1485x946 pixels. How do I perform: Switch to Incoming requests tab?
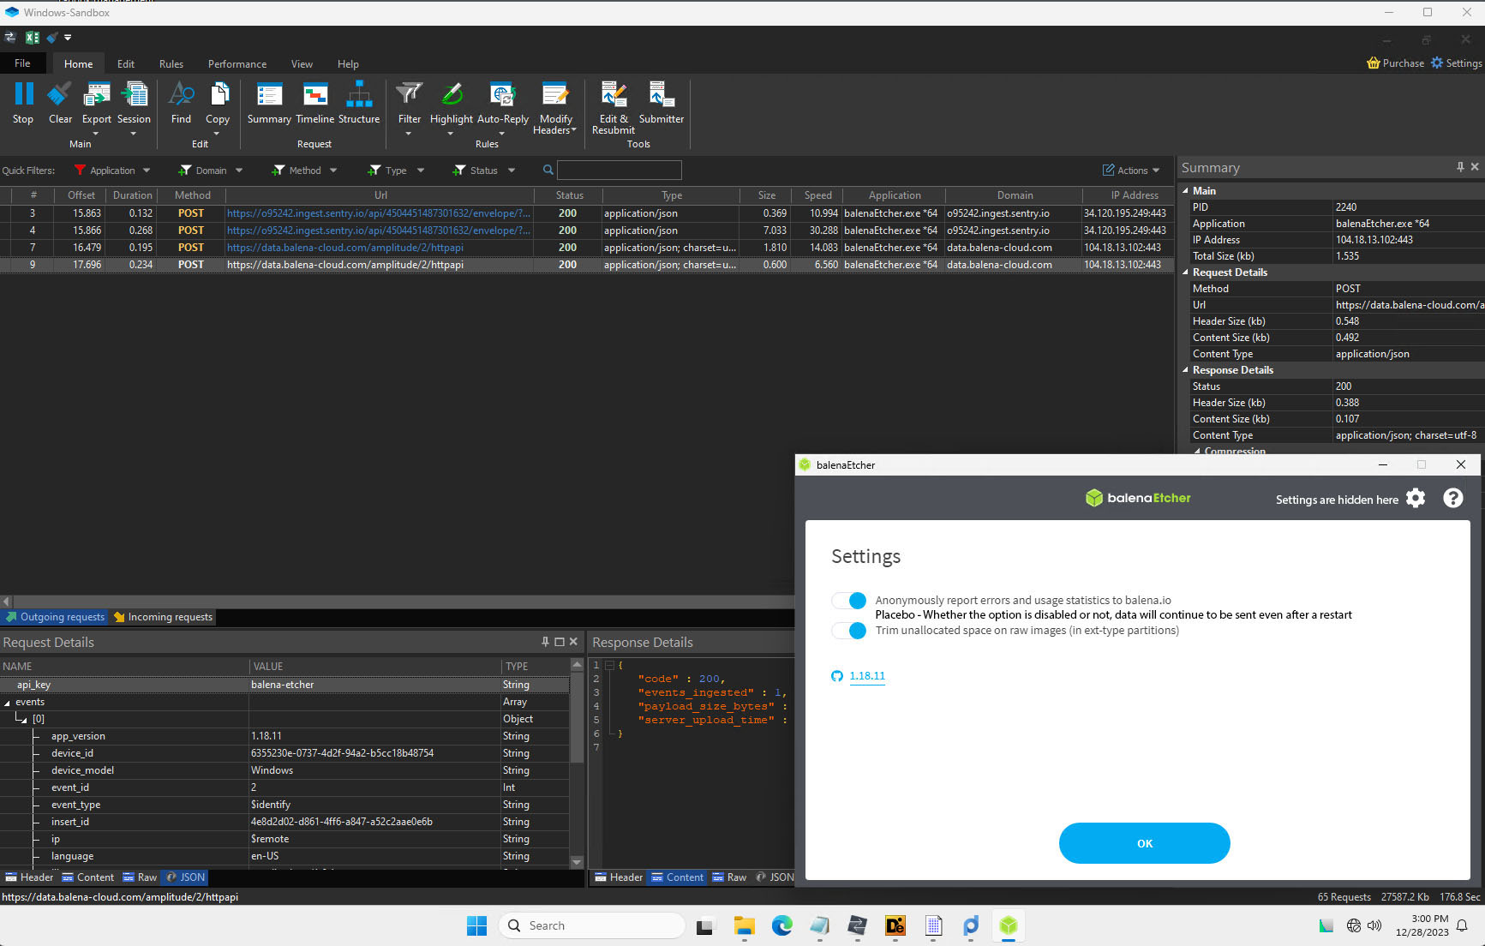click(x=164, y=617)
